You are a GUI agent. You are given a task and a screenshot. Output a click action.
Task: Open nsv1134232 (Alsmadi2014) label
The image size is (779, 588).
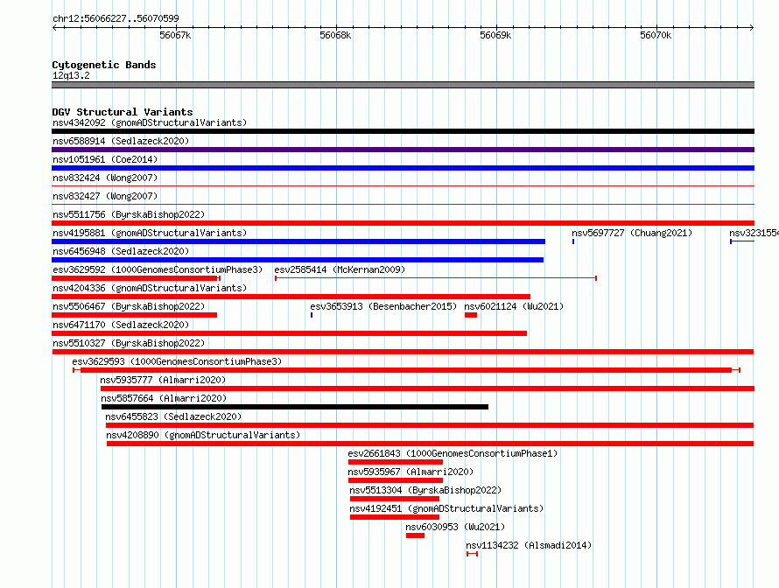click(529, 545)
